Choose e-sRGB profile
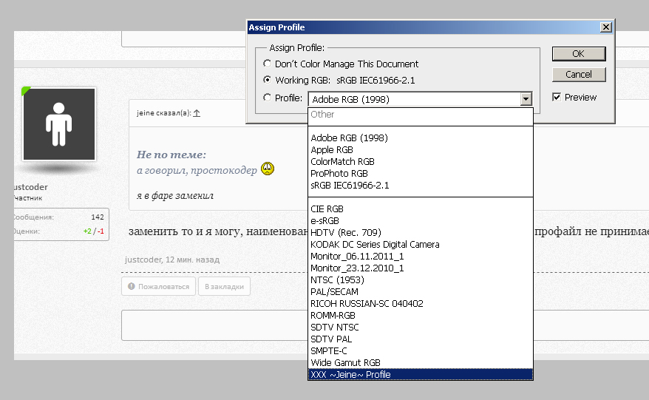The height and width of the screenshot is (400, 649). (420, 221)
